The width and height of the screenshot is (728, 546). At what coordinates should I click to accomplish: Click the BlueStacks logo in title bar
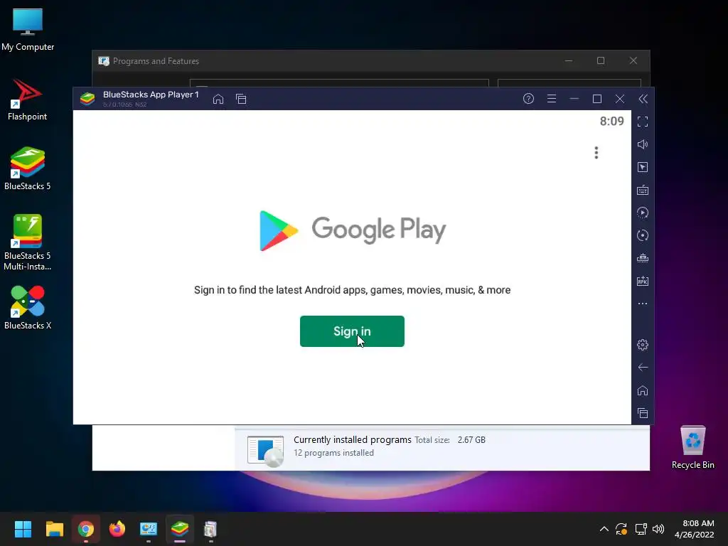click(87, 98)
